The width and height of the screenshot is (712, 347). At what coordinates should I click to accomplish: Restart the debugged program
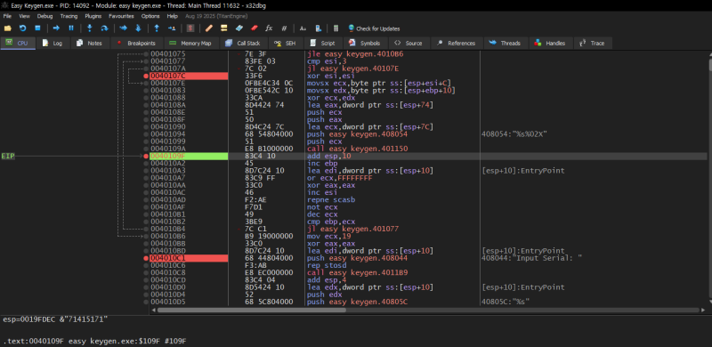22,28
